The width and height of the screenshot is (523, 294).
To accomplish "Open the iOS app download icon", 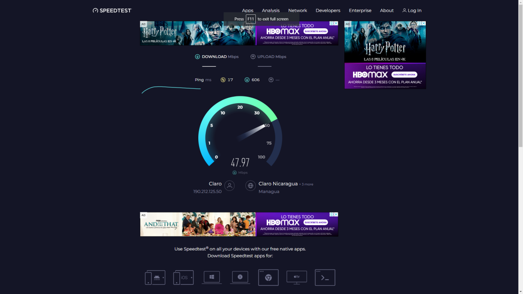I will (x=183, y=277).
